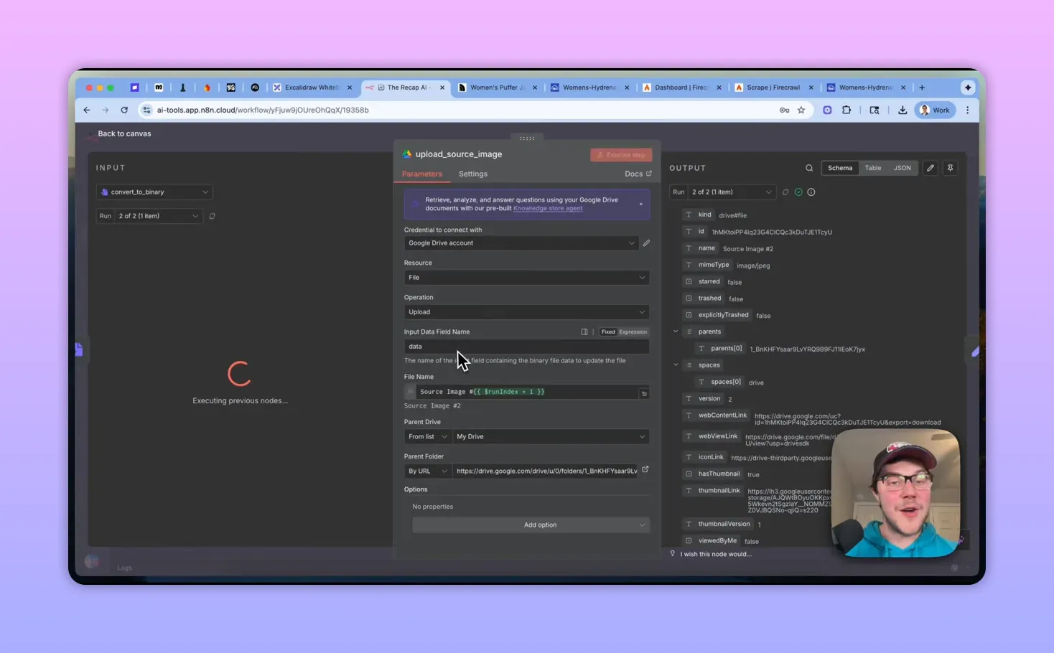Click the Logs label at bottom
This screenshot has height=653, width=1054.
pyautogui.click(x=124, y=568)
